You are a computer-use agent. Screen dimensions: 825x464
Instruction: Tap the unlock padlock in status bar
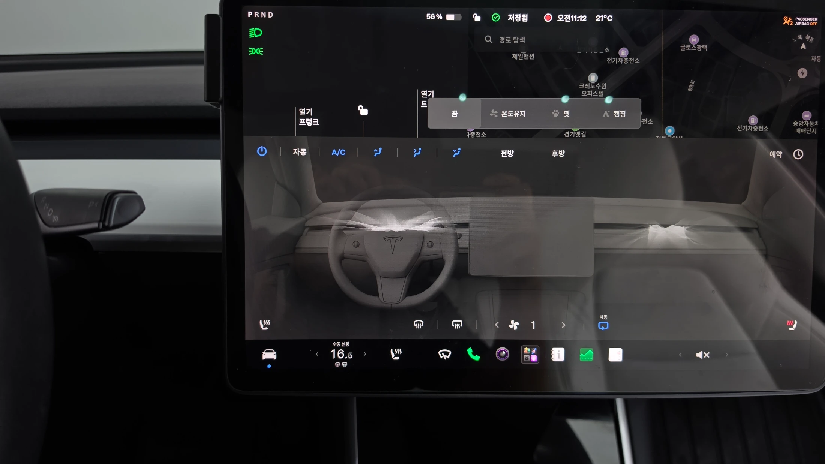coord(476,17)
